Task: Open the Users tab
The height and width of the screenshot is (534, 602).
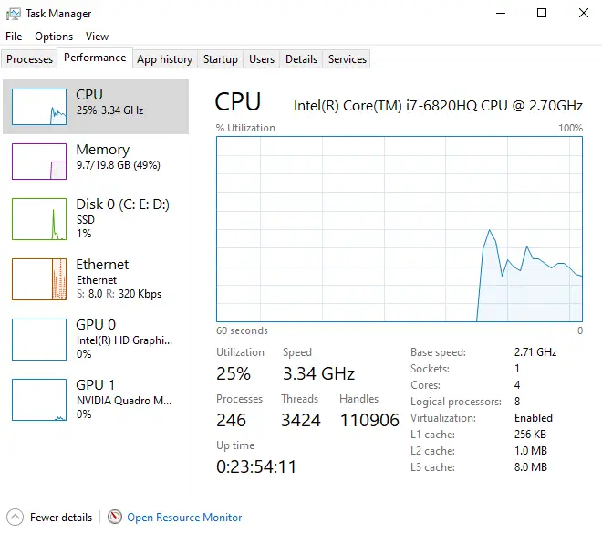Action: pos(262,59)
